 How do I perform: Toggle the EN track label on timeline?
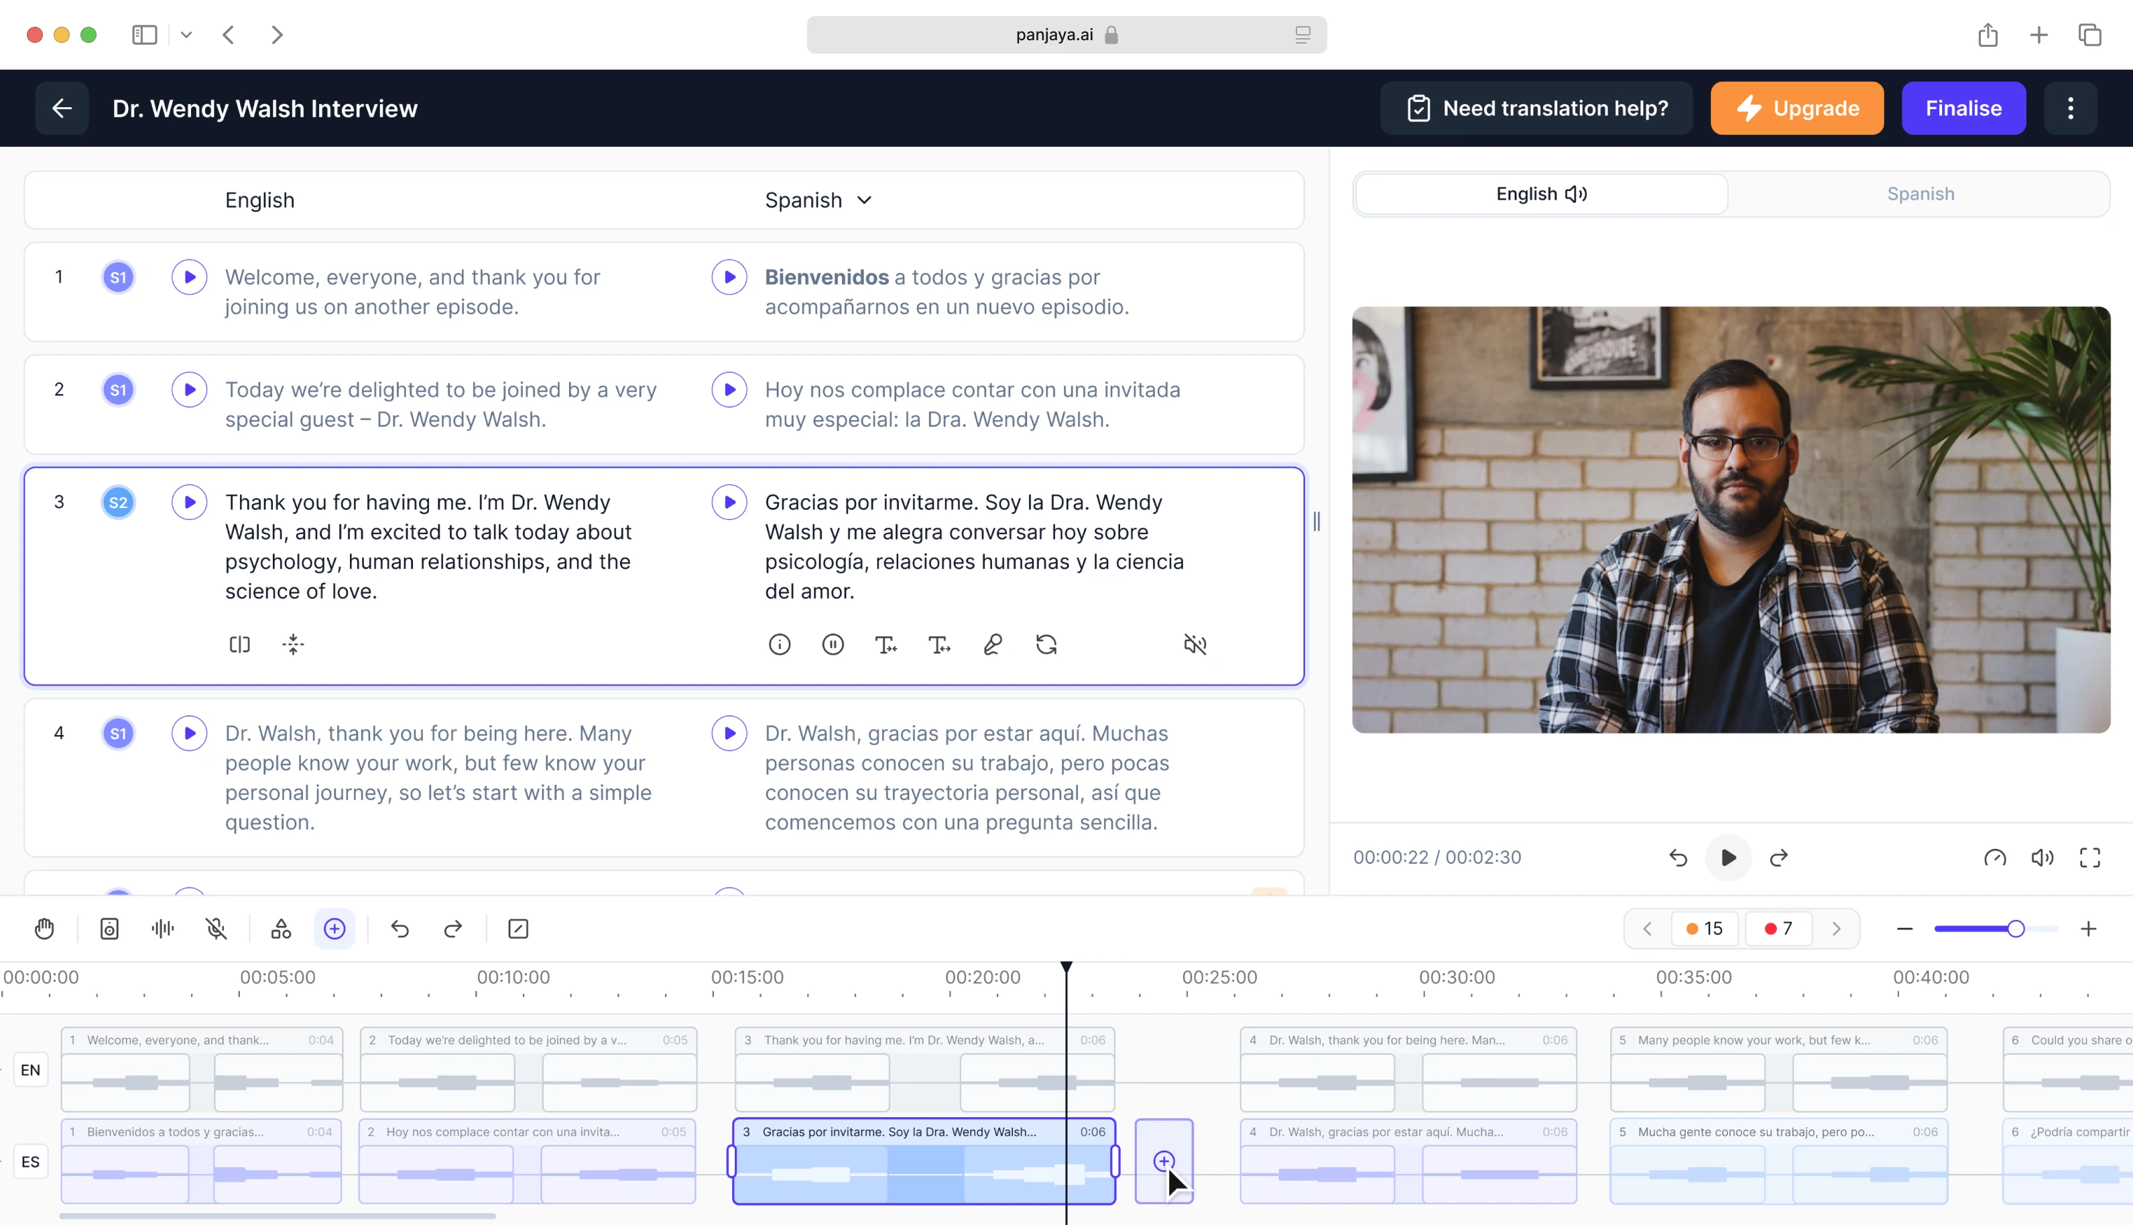pyautogui.click(x=30, y=1070)
